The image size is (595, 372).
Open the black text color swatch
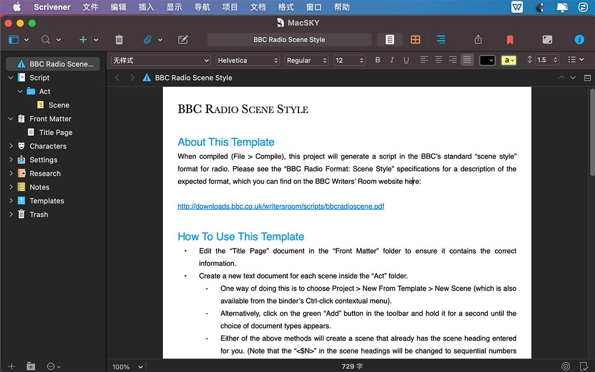click(487, 60)
